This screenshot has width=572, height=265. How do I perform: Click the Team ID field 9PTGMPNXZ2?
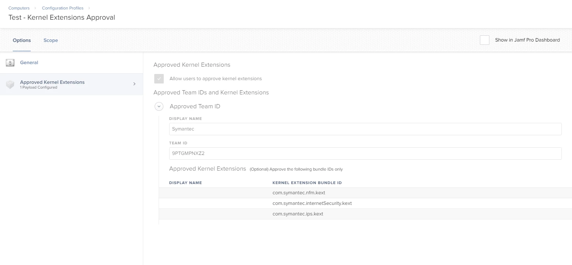[365, 153]
